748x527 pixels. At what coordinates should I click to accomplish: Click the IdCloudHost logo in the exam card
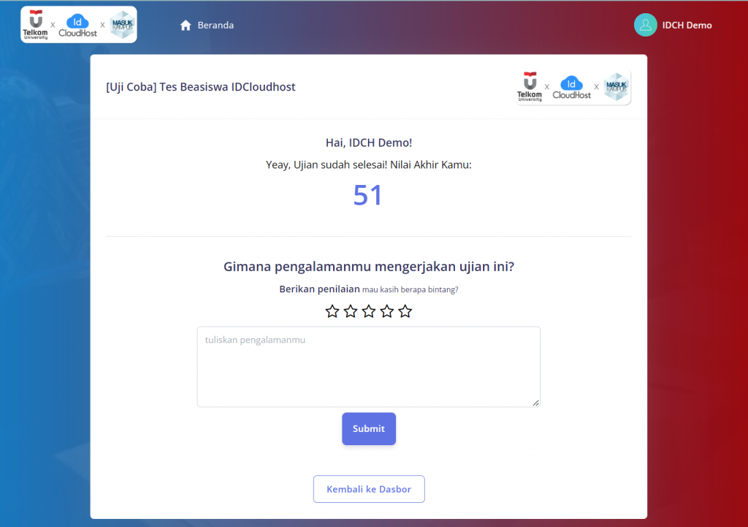tap(571, 88)
